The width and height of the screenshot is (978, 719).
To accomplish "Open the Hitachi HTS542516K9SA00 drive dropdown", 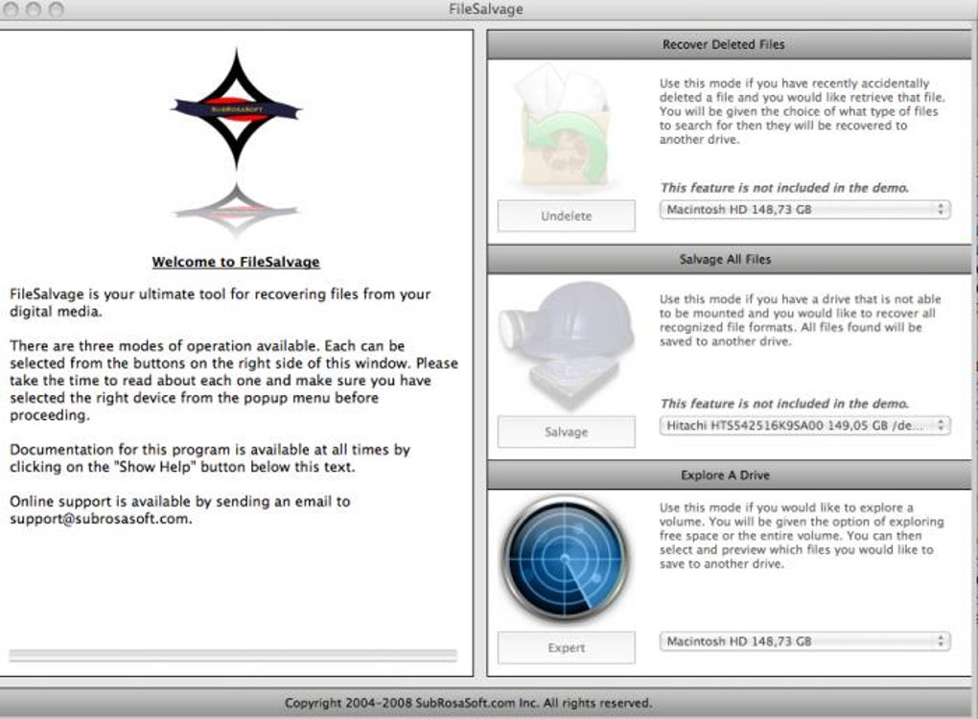I will click(804, 426).
